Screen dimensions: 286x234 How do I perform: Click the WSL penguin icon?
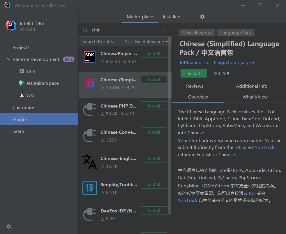pyautogui.click(x=22, y=95)
